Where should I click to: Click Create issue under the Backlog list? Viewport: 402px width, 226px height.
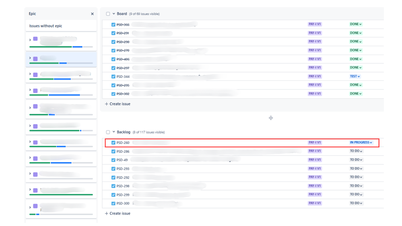click(x=118, y=213)
